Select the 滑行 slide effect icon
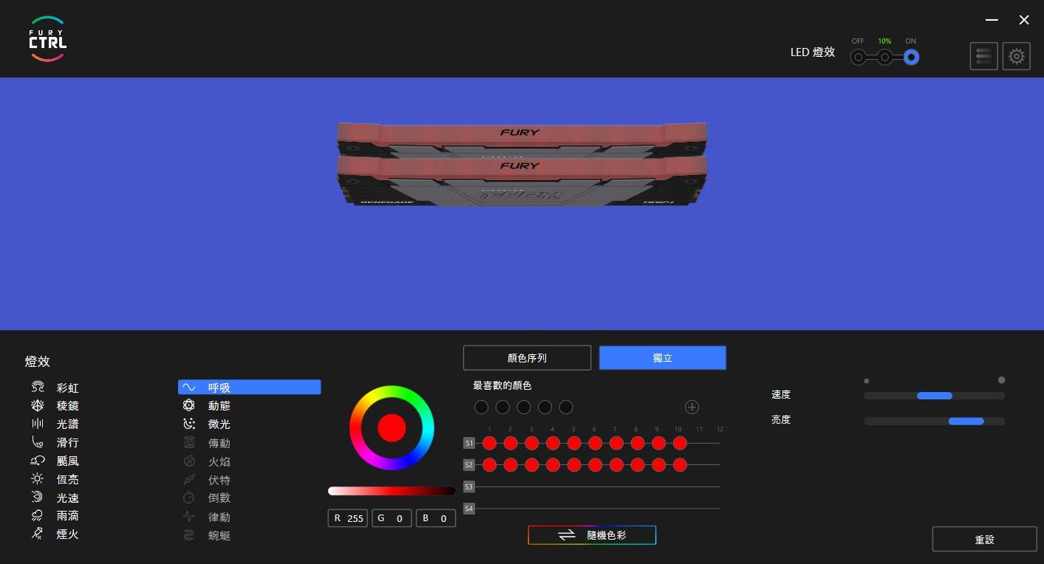This screenshot has height=564, width=1044. tap(38, 443)
